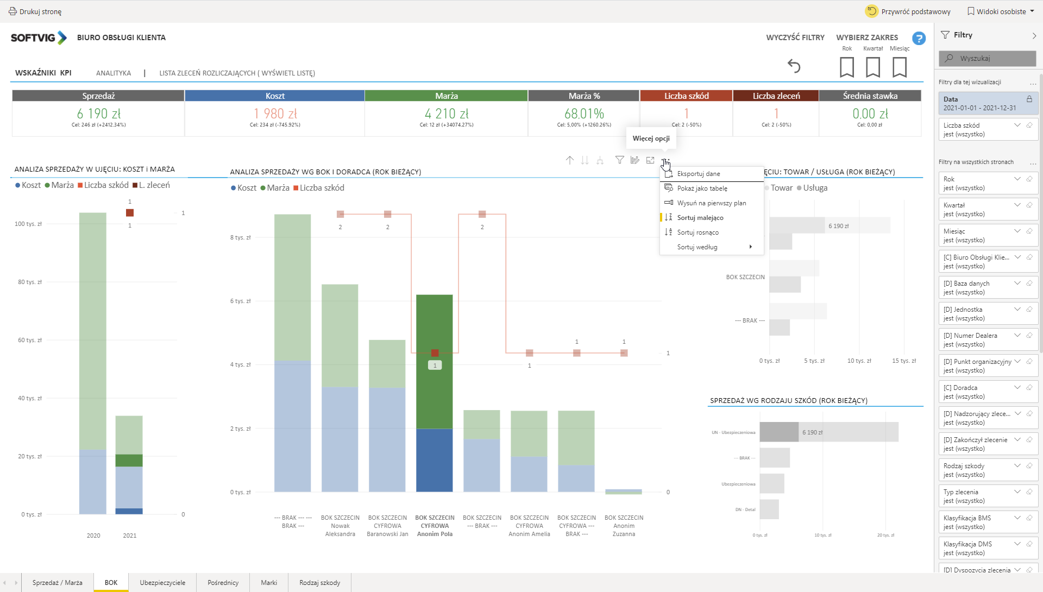Open Widoki osobiste dropdown
The height and width of the screenshot is (592, 1043).
[1001, 11]
